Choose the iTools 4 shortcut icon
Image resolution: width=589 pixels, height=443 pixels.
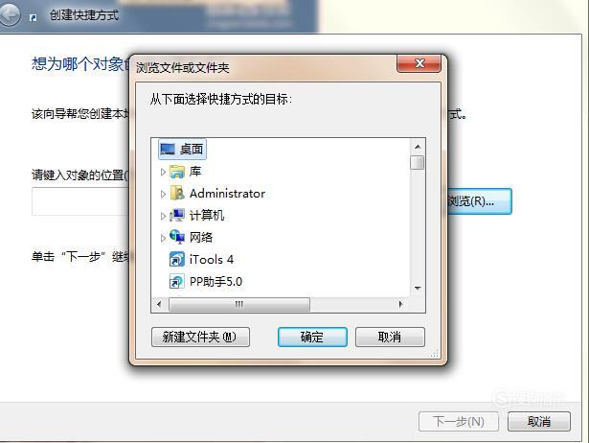tap(177, 259)
